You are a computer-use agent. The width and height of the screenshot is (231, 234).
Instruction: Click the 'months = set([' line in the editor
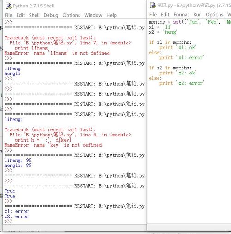point(190,22)
